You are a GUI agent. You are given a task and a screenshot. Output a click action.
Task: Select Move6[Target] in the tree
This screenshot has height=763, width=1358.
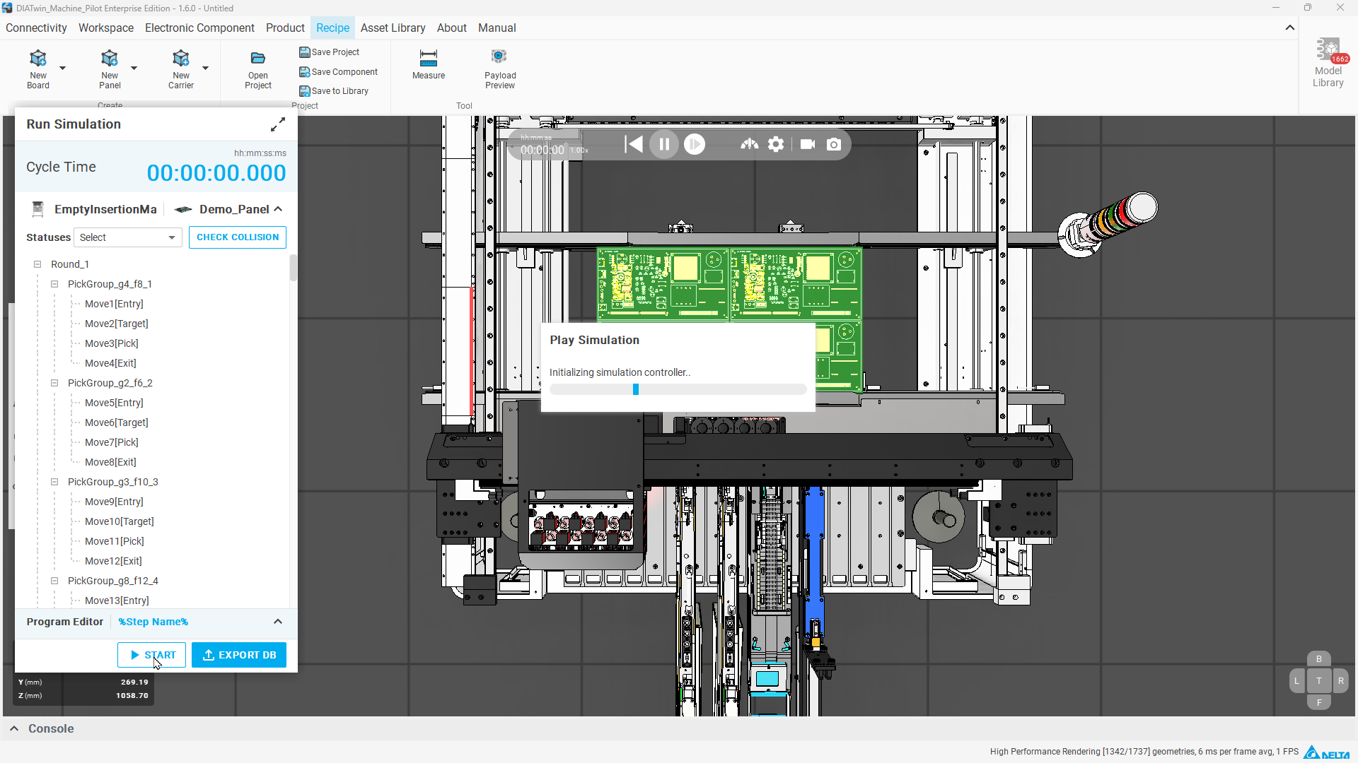pos(117,422)
